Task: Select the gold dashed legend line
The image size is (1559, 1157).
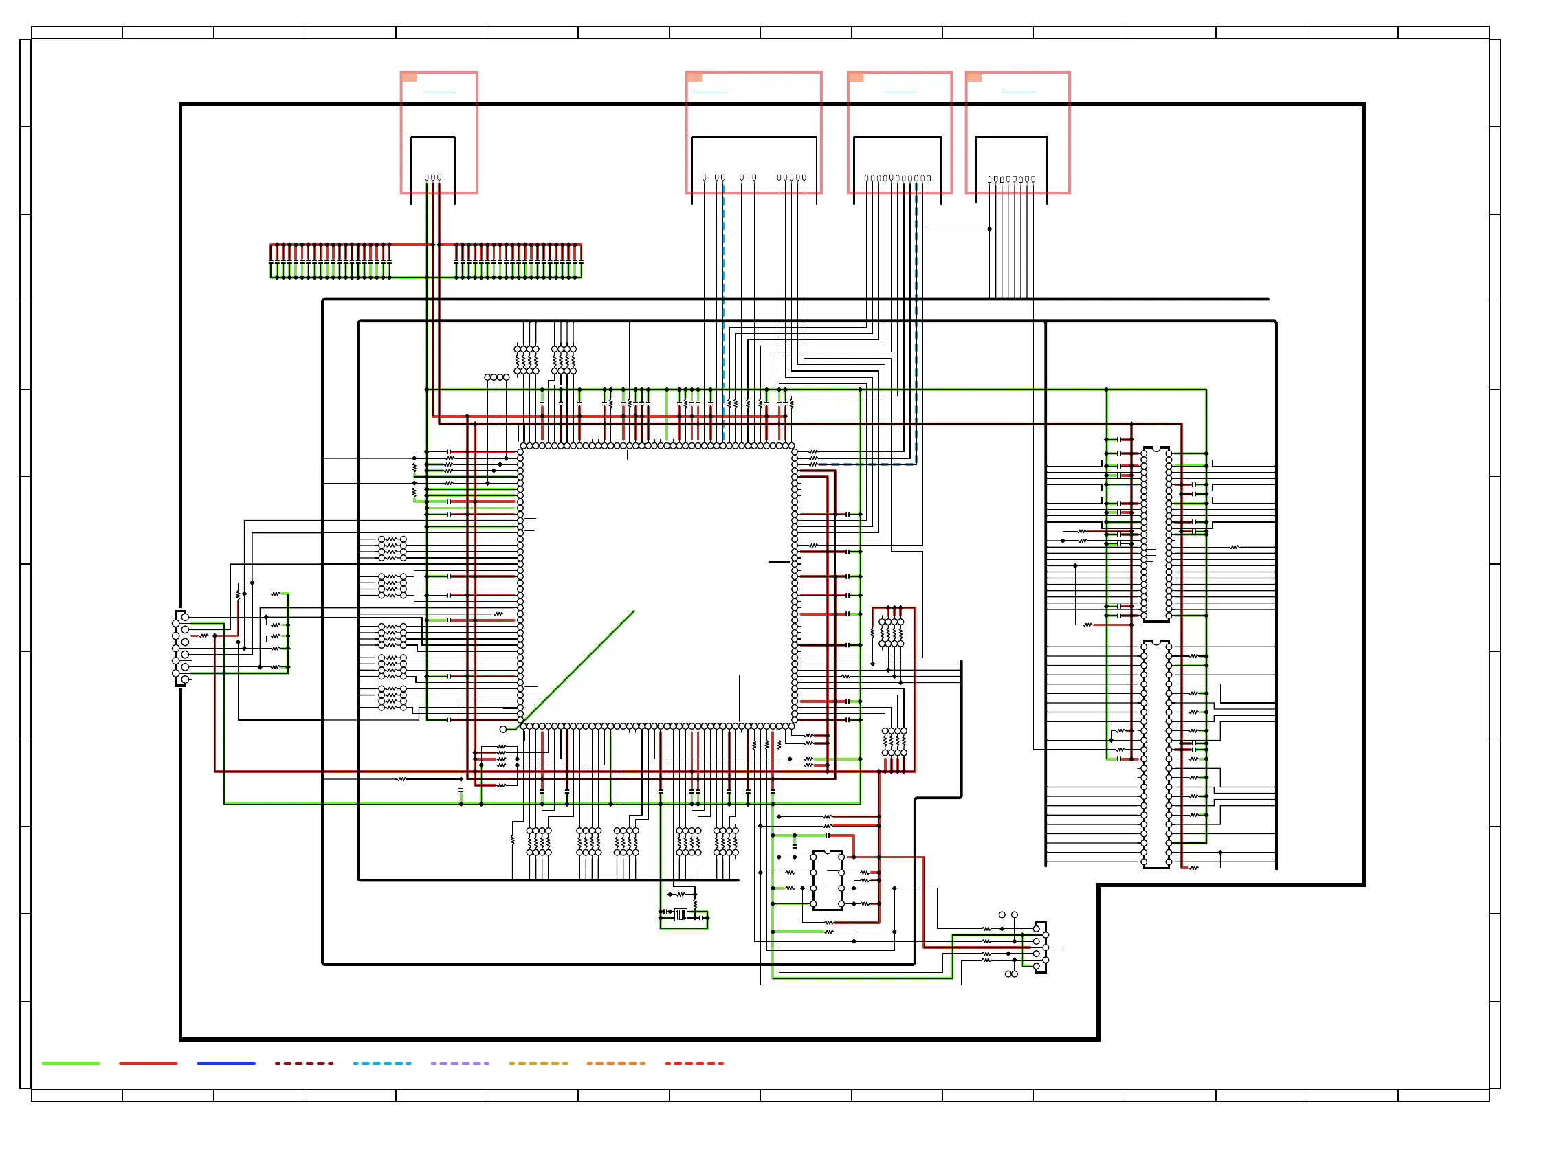Action: pos(538,1063)
